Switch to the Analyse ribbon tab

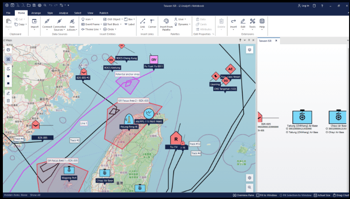(x=63, y=13)
